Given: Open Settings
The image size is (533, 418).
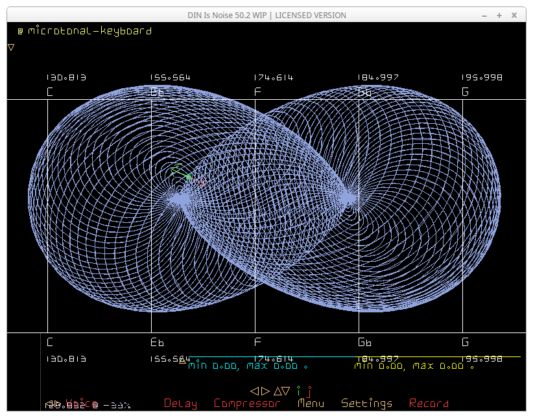Looking at the screenshot, I should coord(366,403).
